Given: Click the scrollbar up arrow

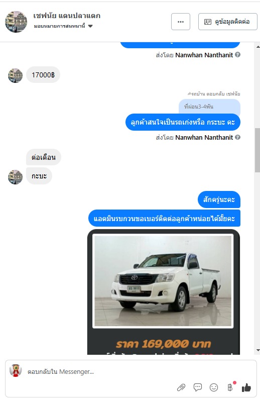Looking at the screenshot, I should point(257,47).
